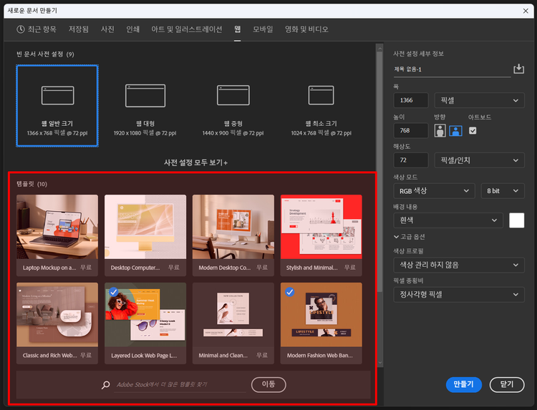The height and width of the screenshot is (410, 537).
Task: Collapse the 고급 옵션 section
Action: click(x=410, y=237)
